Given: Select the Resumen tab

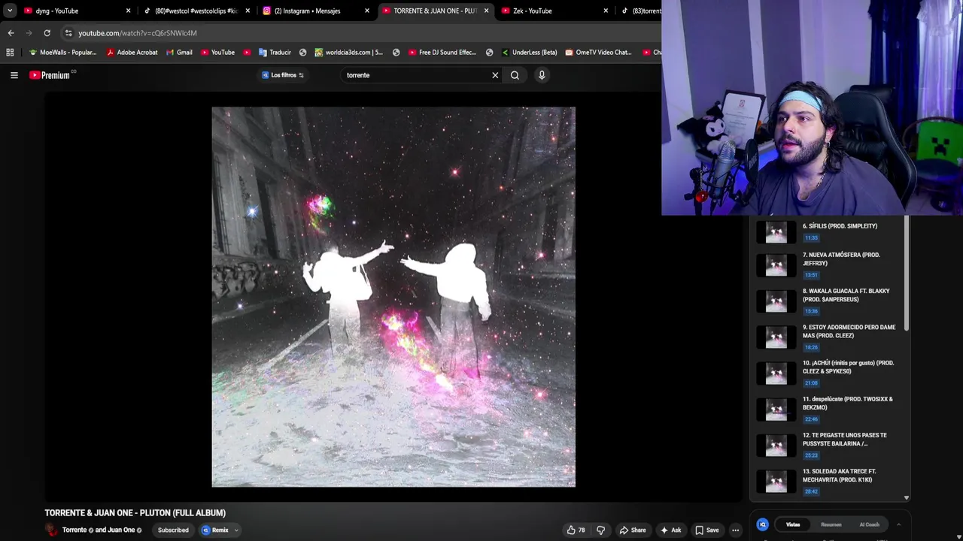Looking at the screenshot, I should pyautogui.click(x=831, y=524).
